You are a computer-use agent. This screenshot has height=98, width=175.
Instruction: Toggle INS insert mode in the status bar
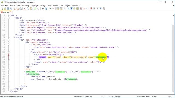[170, 96]
